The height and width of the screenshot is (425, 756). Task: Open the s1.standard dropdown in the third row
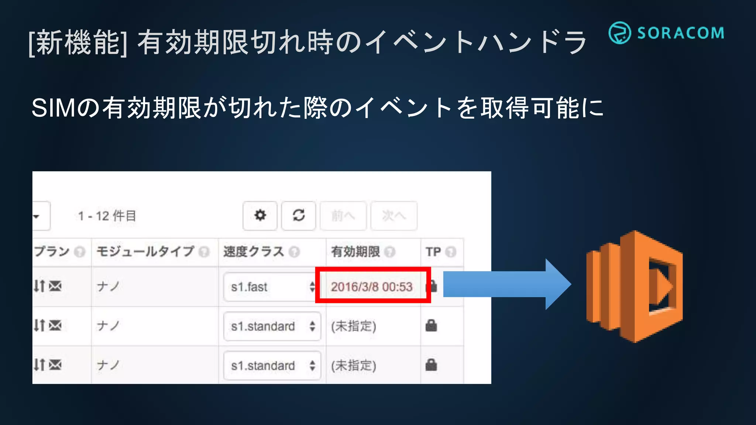coord(272,366)
